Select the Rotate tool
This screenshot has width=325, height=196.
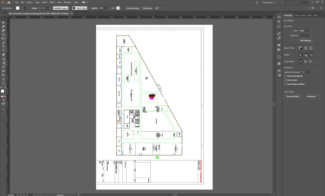click(3, 51)
